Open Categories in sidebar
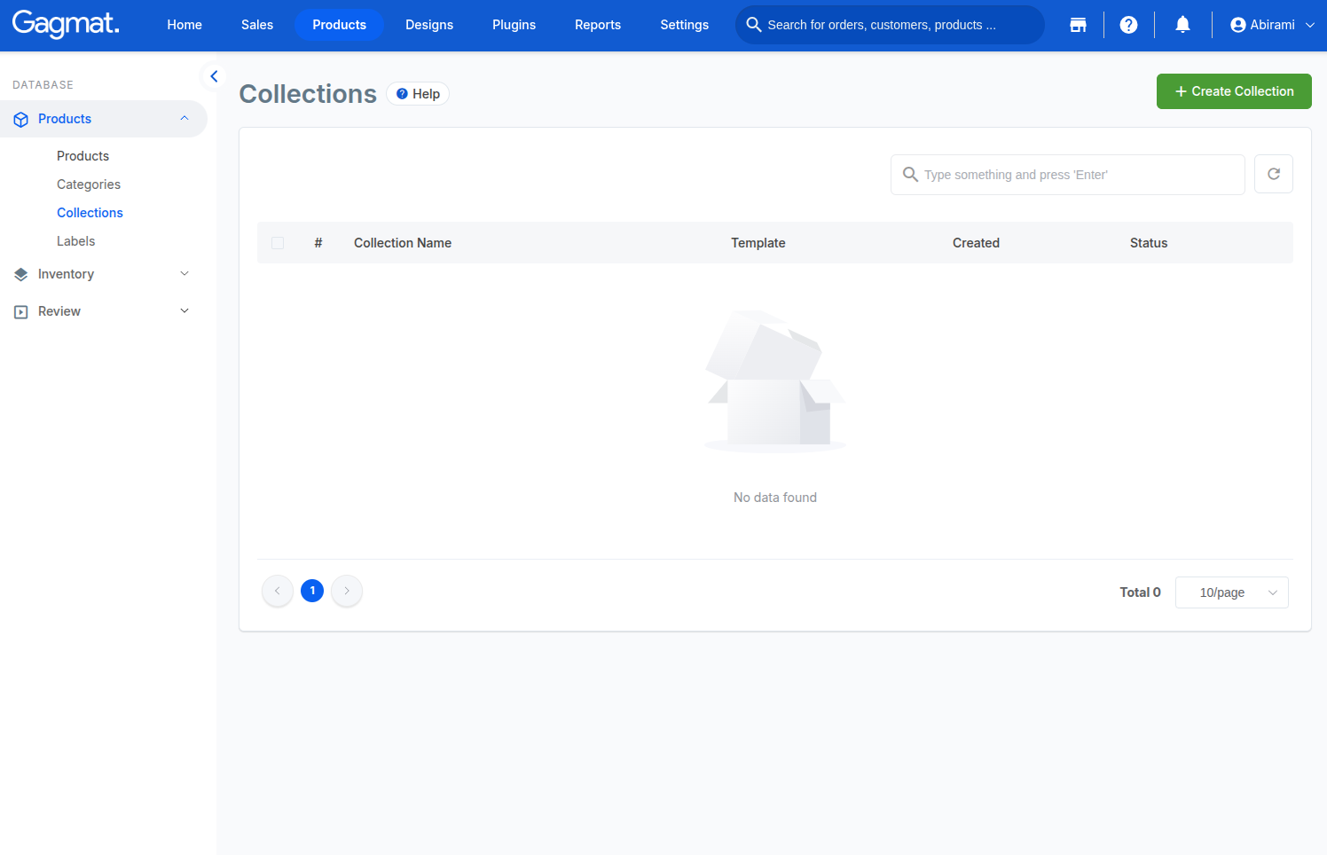The image size is (1327, 855). point(89,184)
